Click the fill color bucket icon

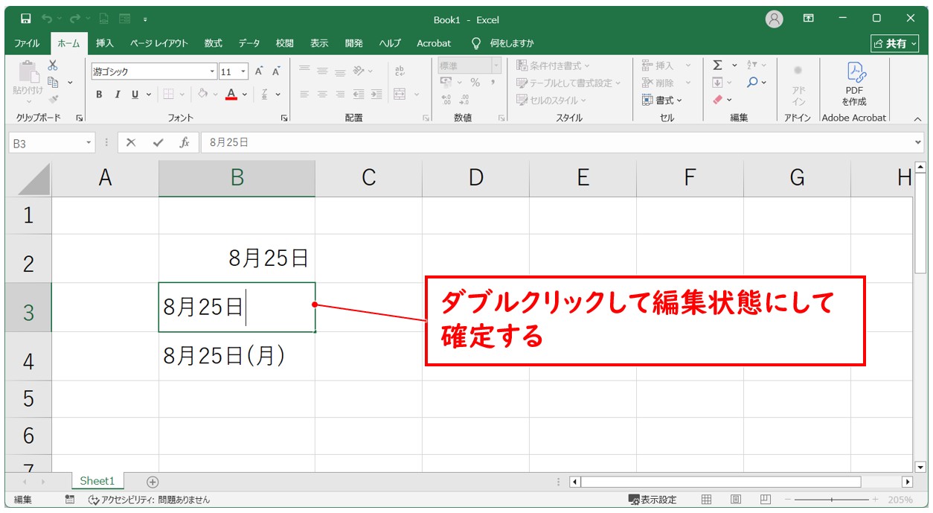(x=202, y=95)
